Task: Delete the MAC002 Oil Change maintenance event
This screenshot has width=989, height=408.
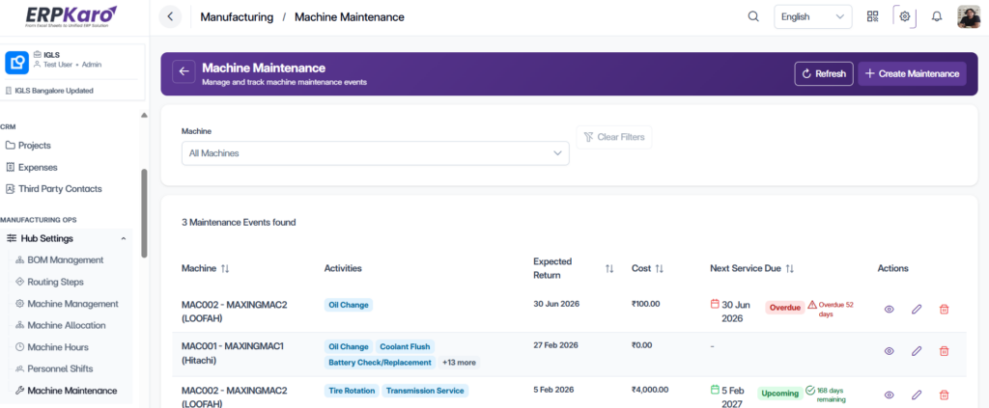Action: [945, 310]
